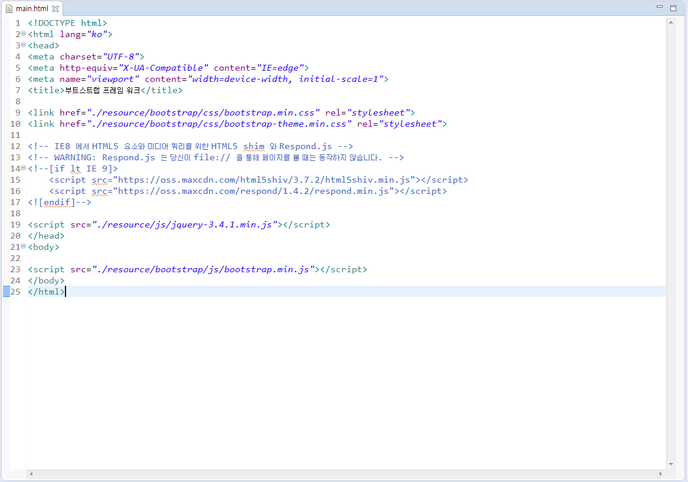Collapse the body tag fold on line 21

pos(24,246)
